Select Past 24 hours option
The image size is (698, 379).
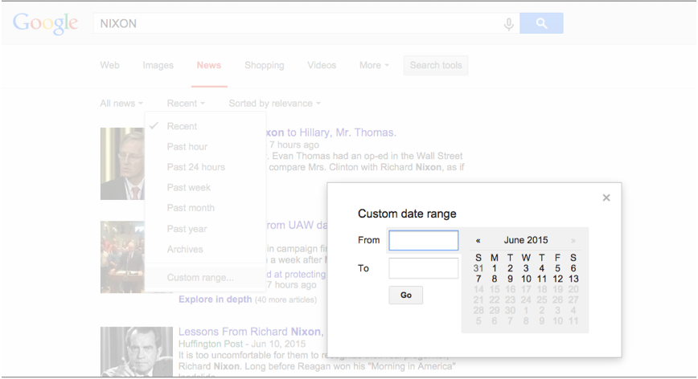196,167
